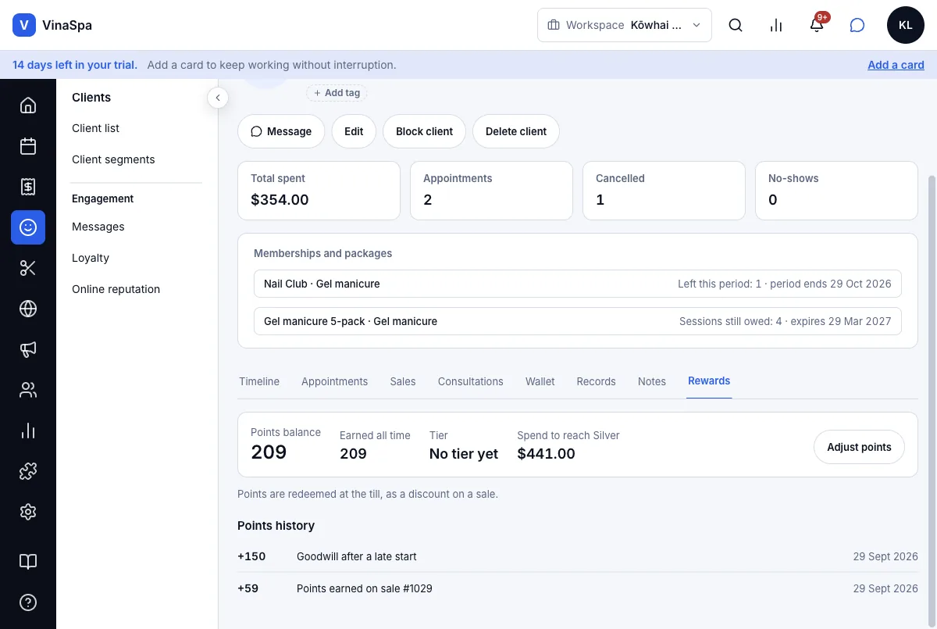Open the Nail Club membership row
The height and width of the screenshot is (629, 937).
(x=578, y=284)
